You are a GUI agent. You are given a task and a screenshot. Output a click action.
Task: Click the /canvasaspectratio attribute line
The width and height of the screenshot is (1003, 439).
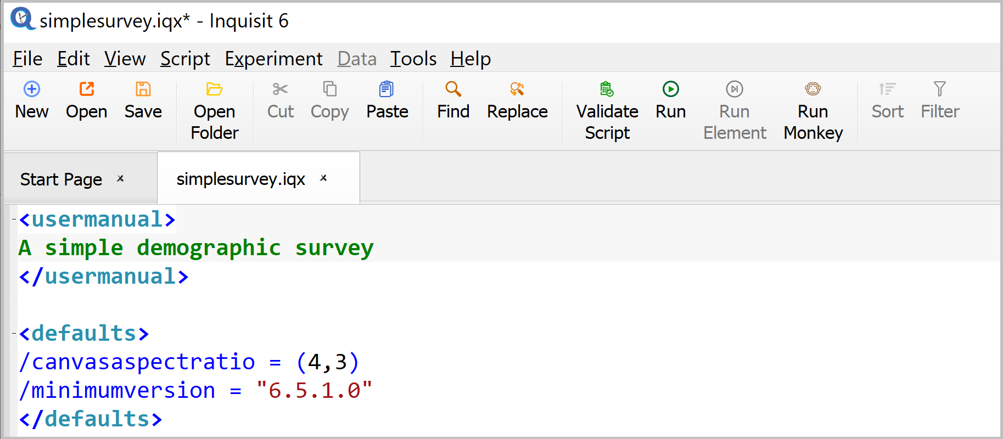pyautogui.click(x=189, y=362)
